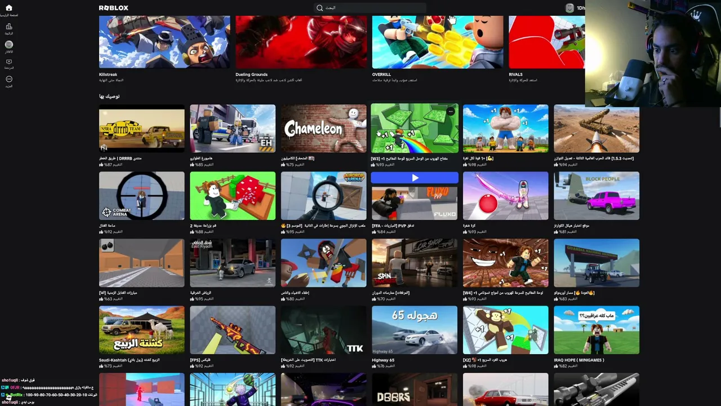Open the green rainbow keyboard game thumbnail
721x406 pixels.
click(415, 129)
